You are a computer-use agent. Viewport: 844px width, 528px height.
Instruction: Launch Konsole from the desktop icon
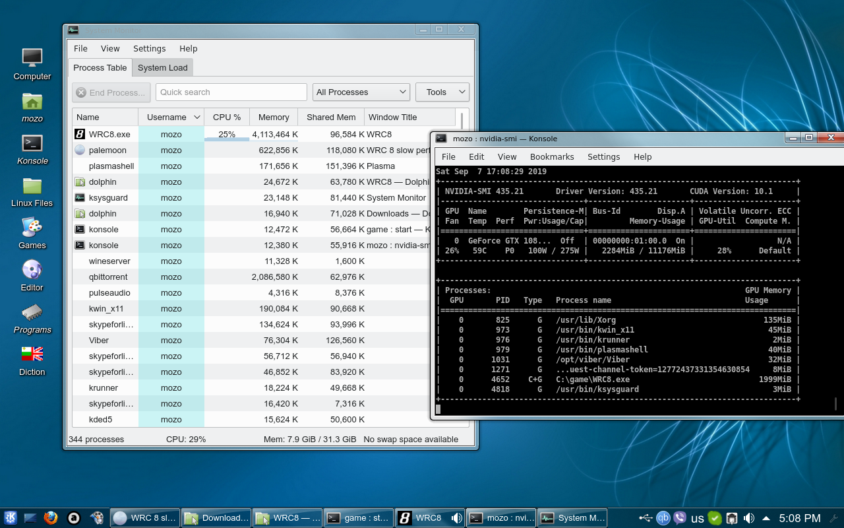click(x=32, y=149)
